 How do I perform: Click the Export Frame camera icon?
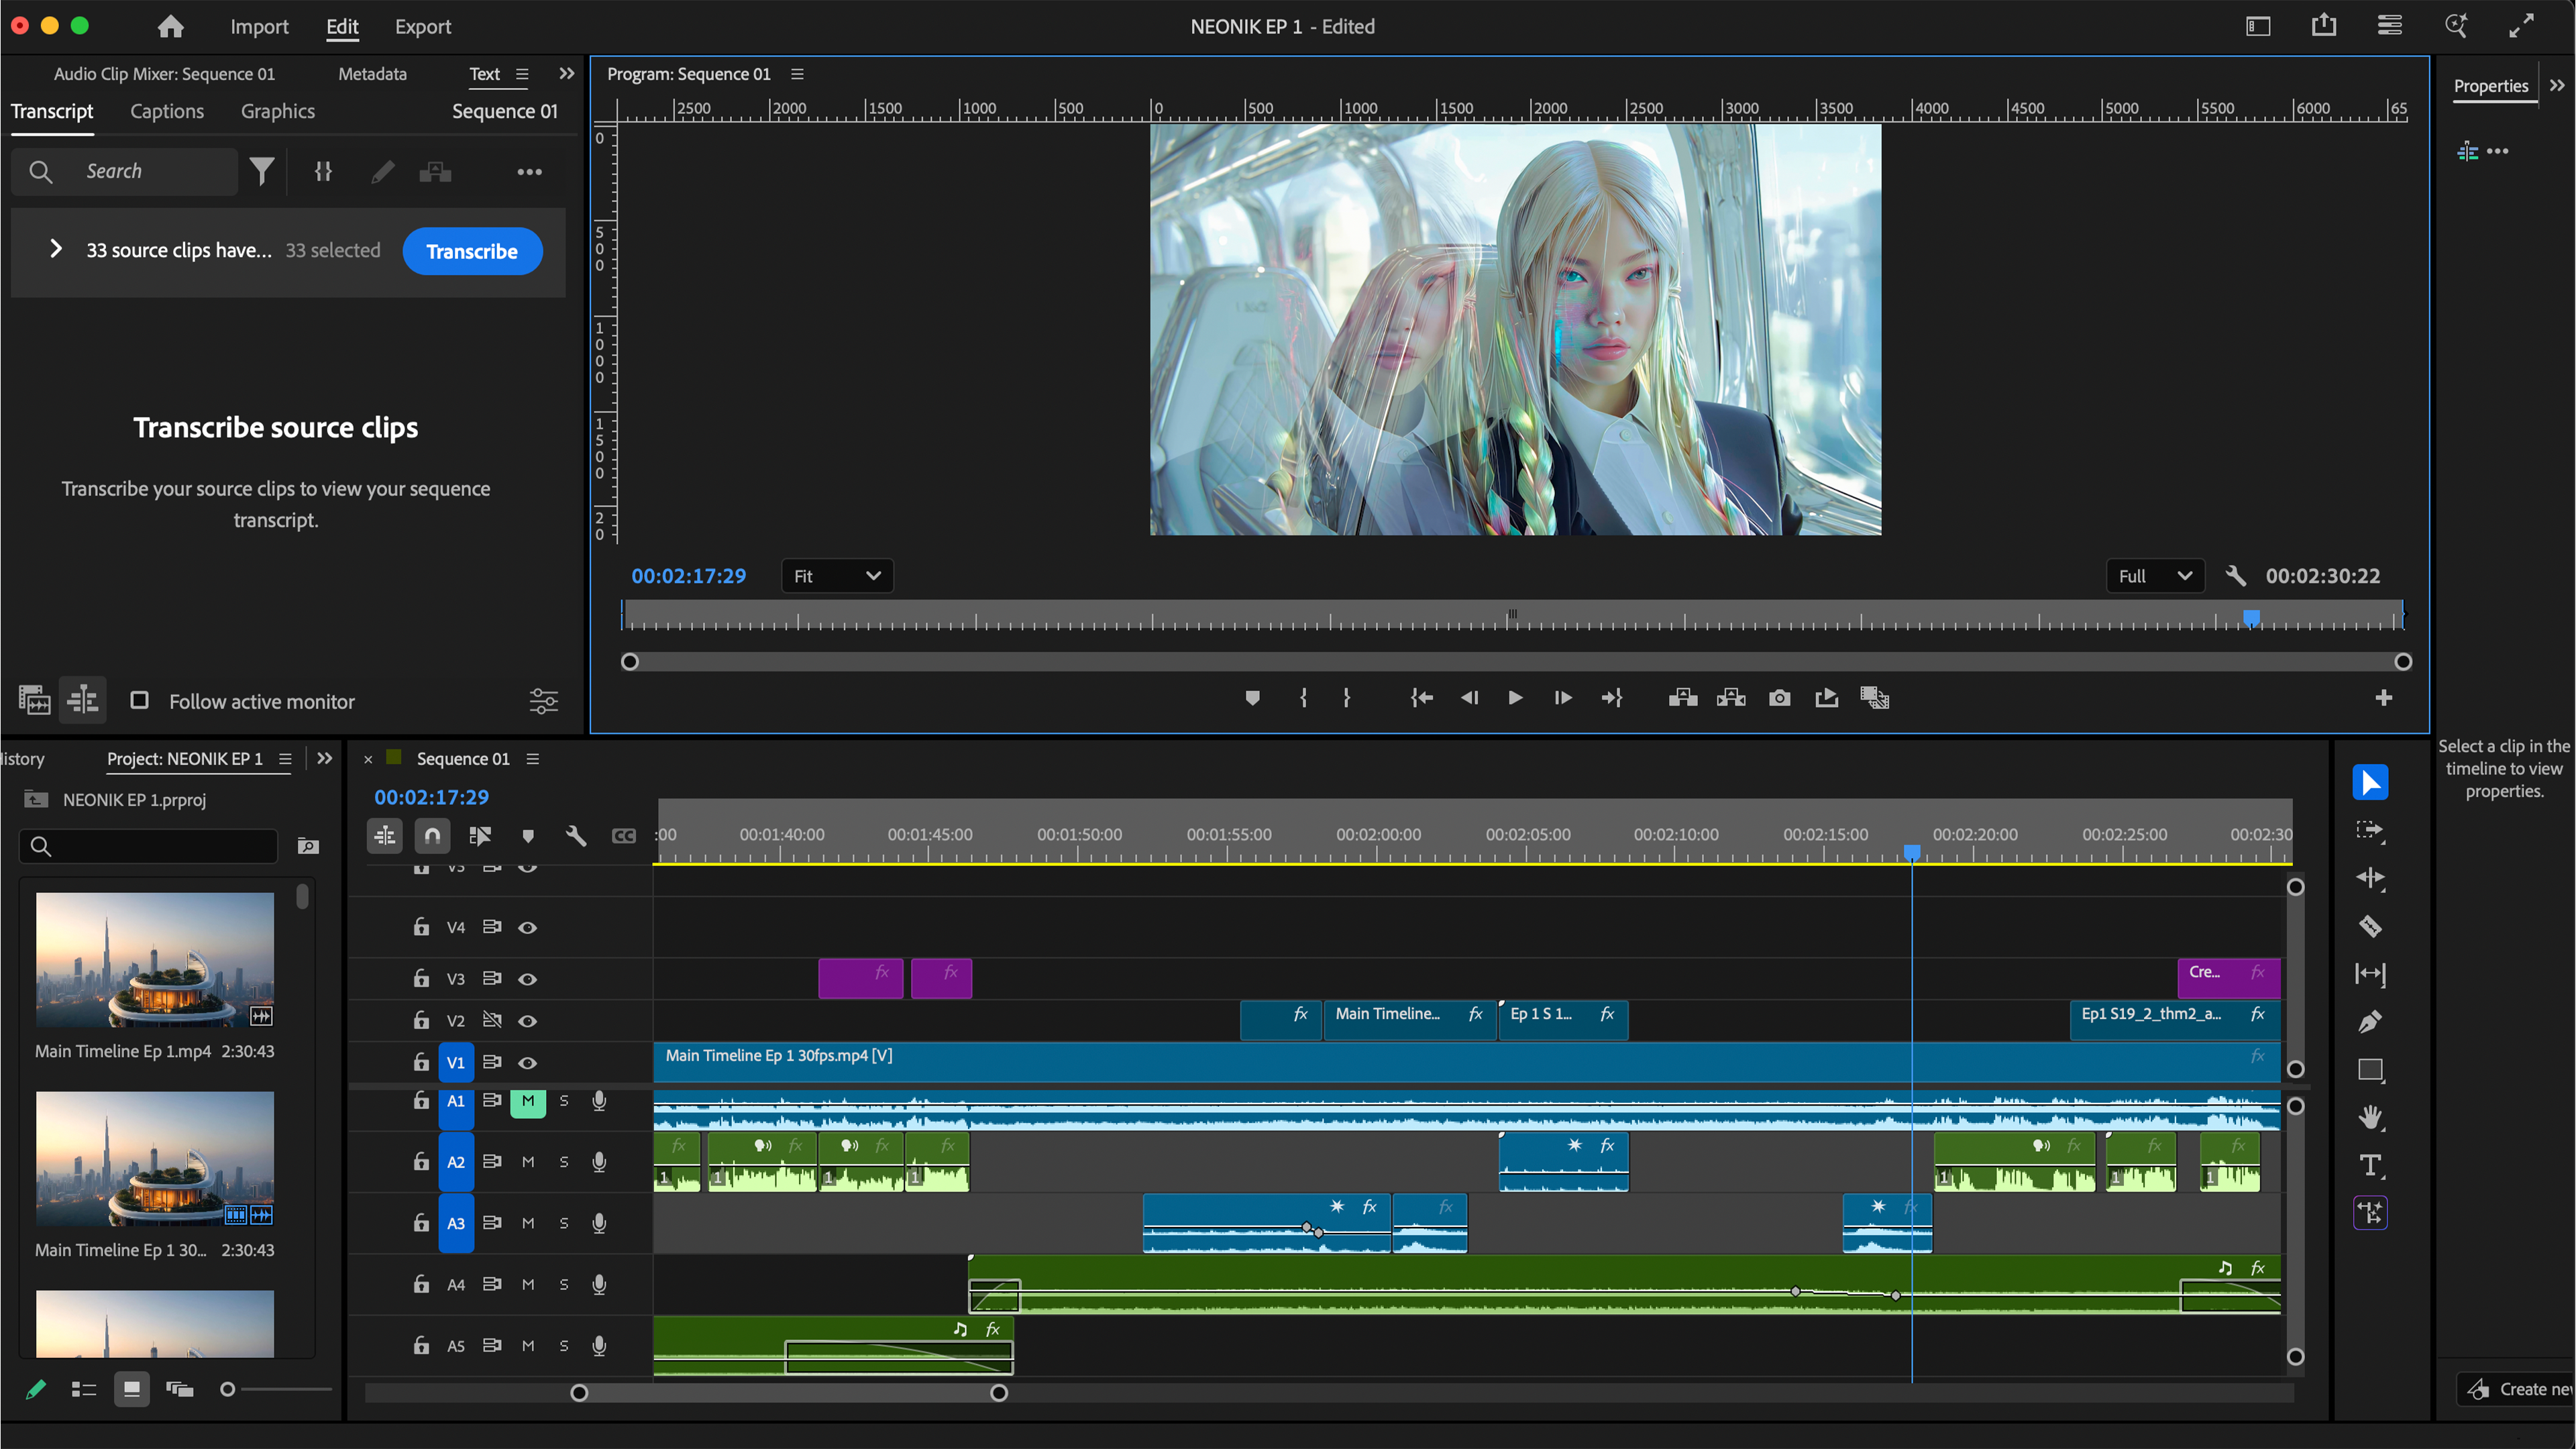[x=1779, y=698]
